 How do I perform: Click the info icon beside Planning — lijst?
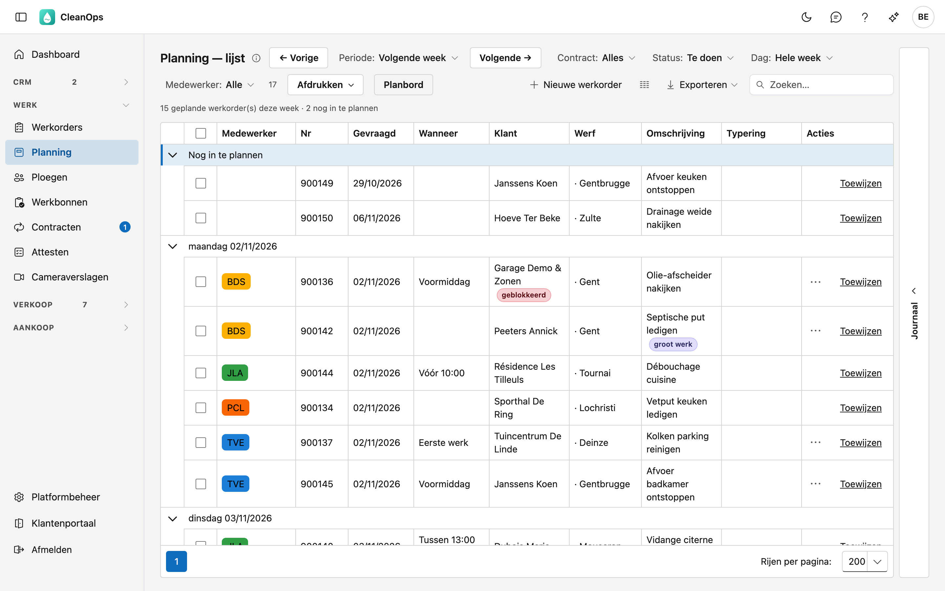(256, 58)
